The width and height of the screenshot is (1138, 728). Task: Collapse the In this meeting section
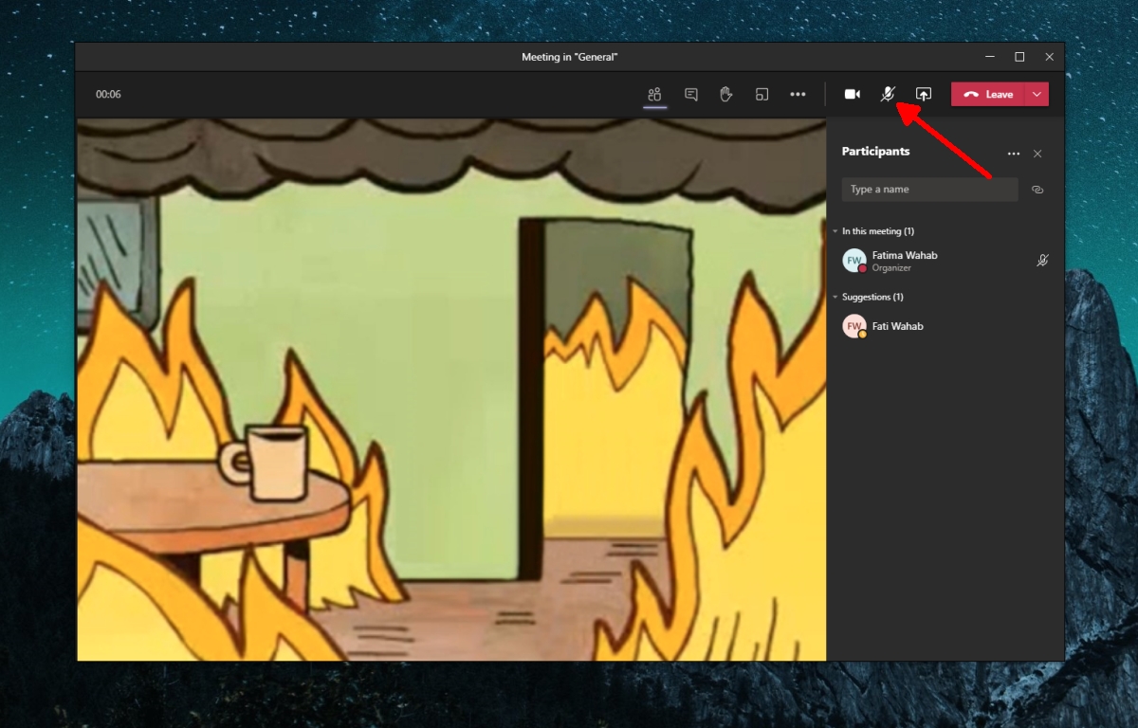(x=835, y=231)
